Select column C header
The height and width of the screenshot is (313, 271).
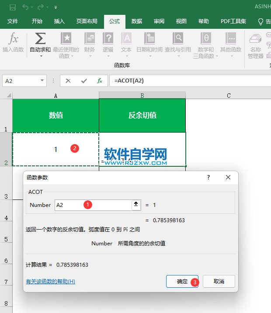pos(229,96)
